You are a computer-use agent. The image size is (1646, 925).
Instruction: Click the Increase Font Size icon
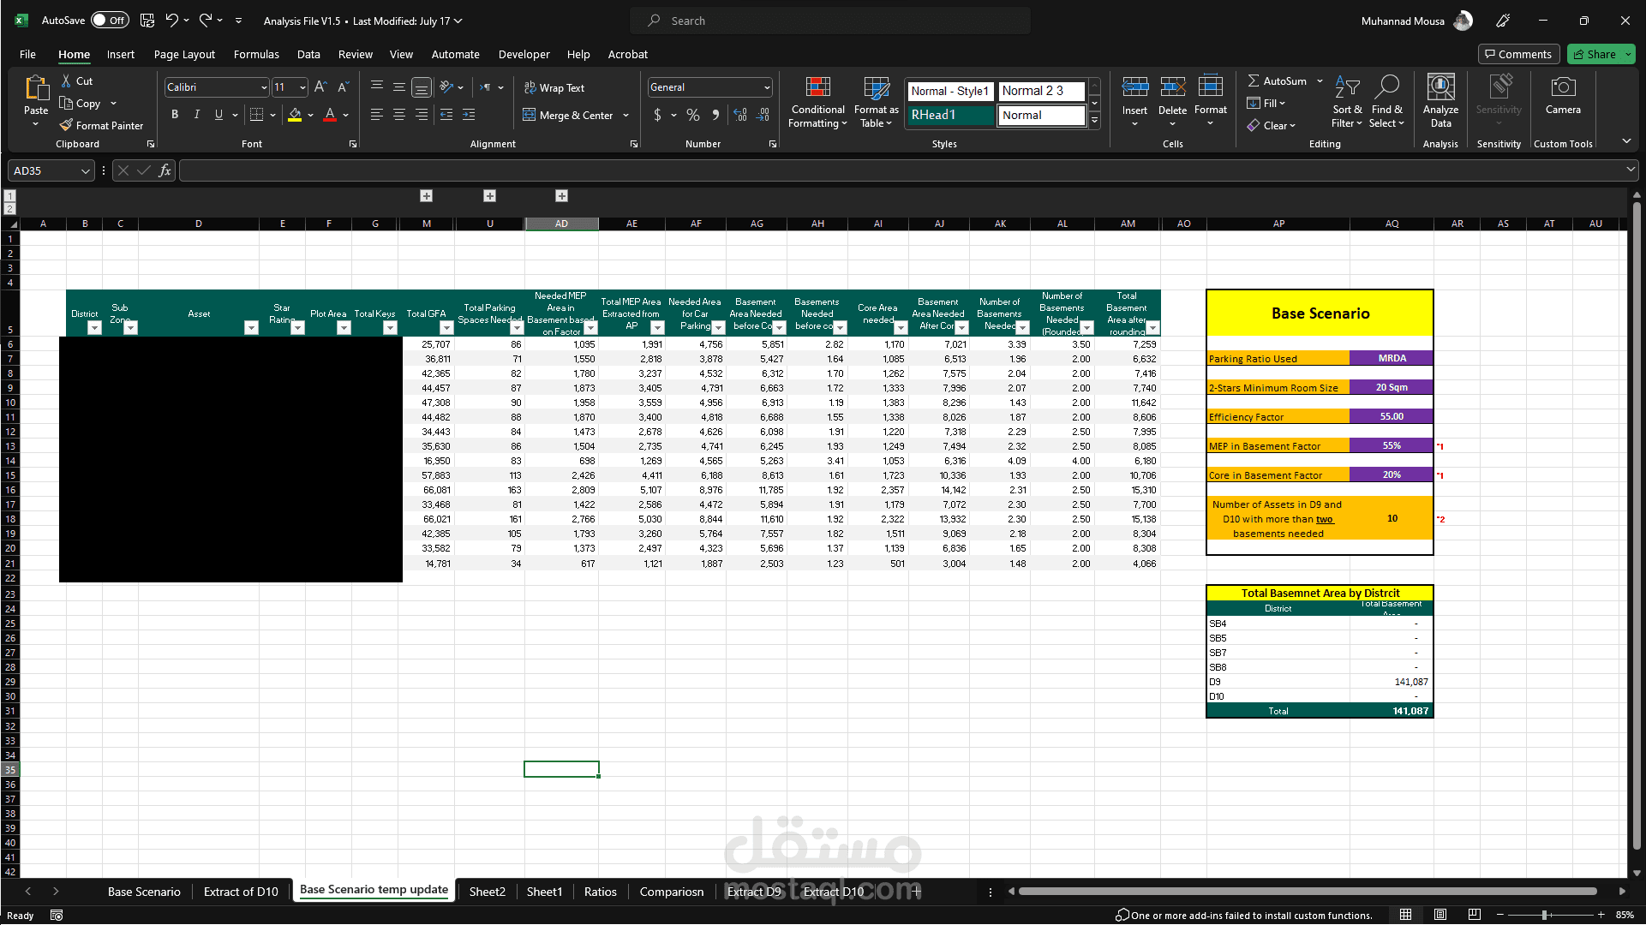pos(320,87)
